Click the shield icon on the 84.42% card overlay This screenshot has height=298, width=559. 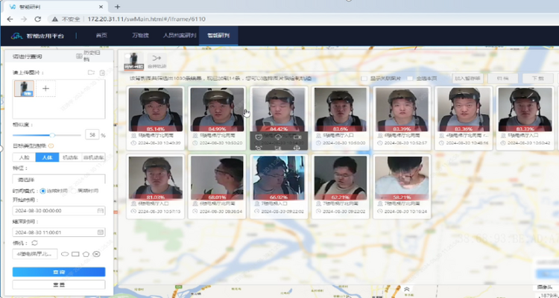(x=259, y=136)
